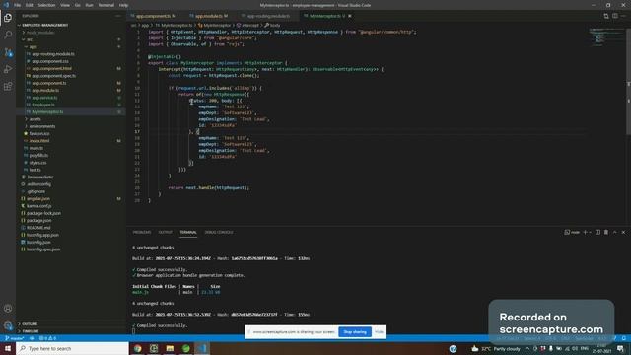Viewport: 631px width, 355px height.
Task: Open angular.json in the explorer
Action: coord(38,199)
